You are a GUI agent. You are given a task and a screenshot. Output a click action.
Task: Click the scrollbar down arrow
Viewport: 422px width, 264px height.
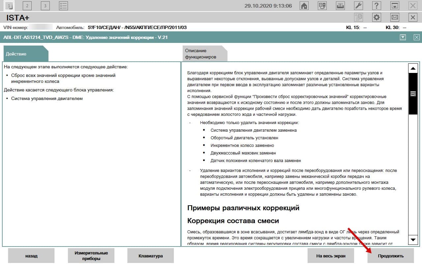coord(413,240)
